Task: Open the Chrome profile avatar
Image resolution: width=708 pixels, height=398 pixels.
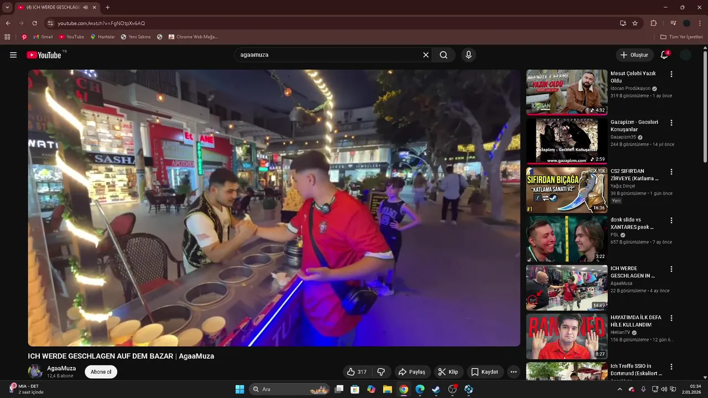Action: pos(686,23)
